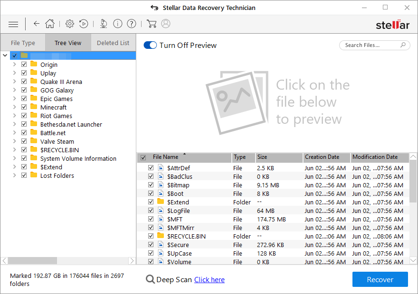Click the resume recovery icon
Screen dimensions: 418x294
[x=84, y=24]
